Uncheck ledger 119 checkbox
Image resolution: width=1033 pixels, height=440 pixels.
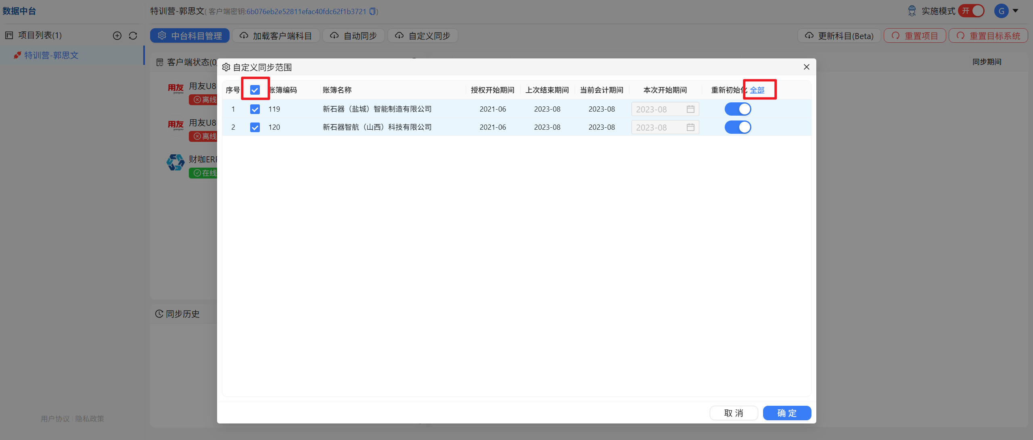255,109
